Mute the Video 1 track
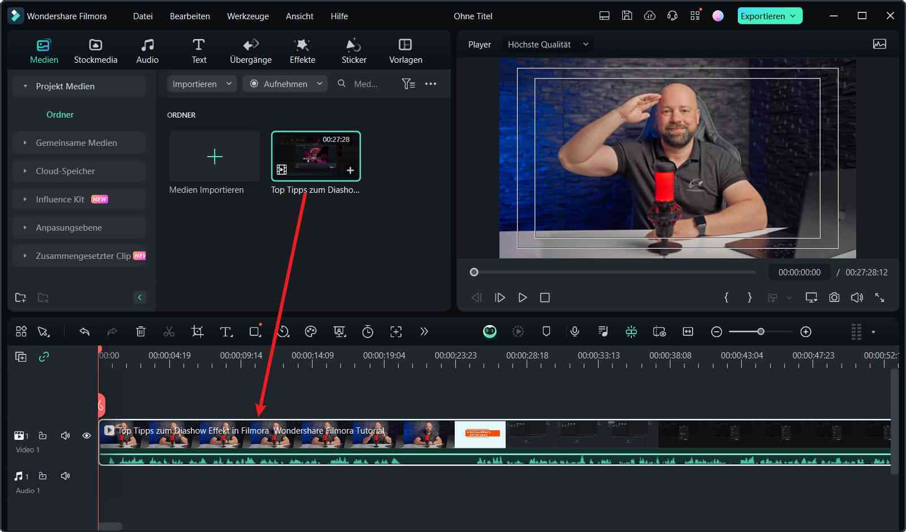The image size is (906, 532). click(x=66, y=435)
